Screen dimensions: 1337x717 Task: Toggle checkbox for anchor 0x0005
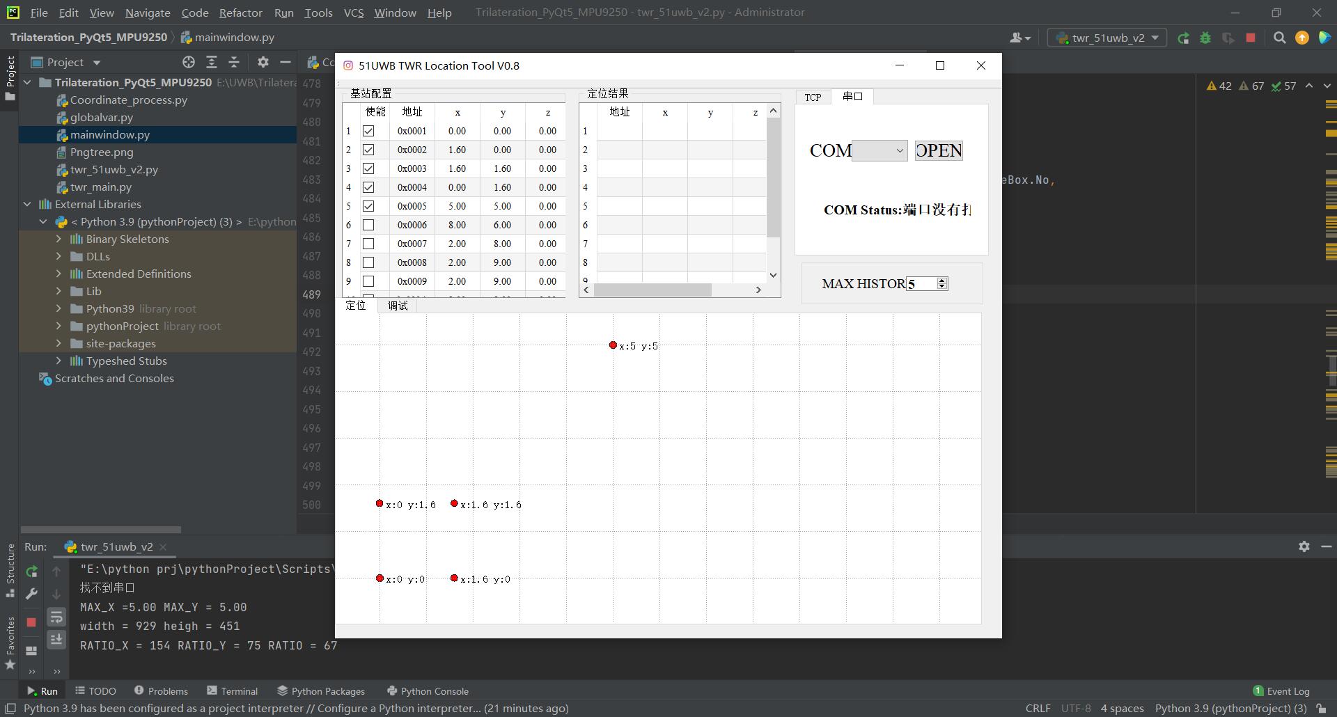click(x=368, y=206)
